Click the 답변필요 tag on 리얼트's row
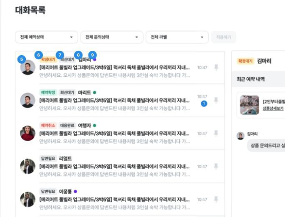 pyautogui.click(x=48, y=158)
